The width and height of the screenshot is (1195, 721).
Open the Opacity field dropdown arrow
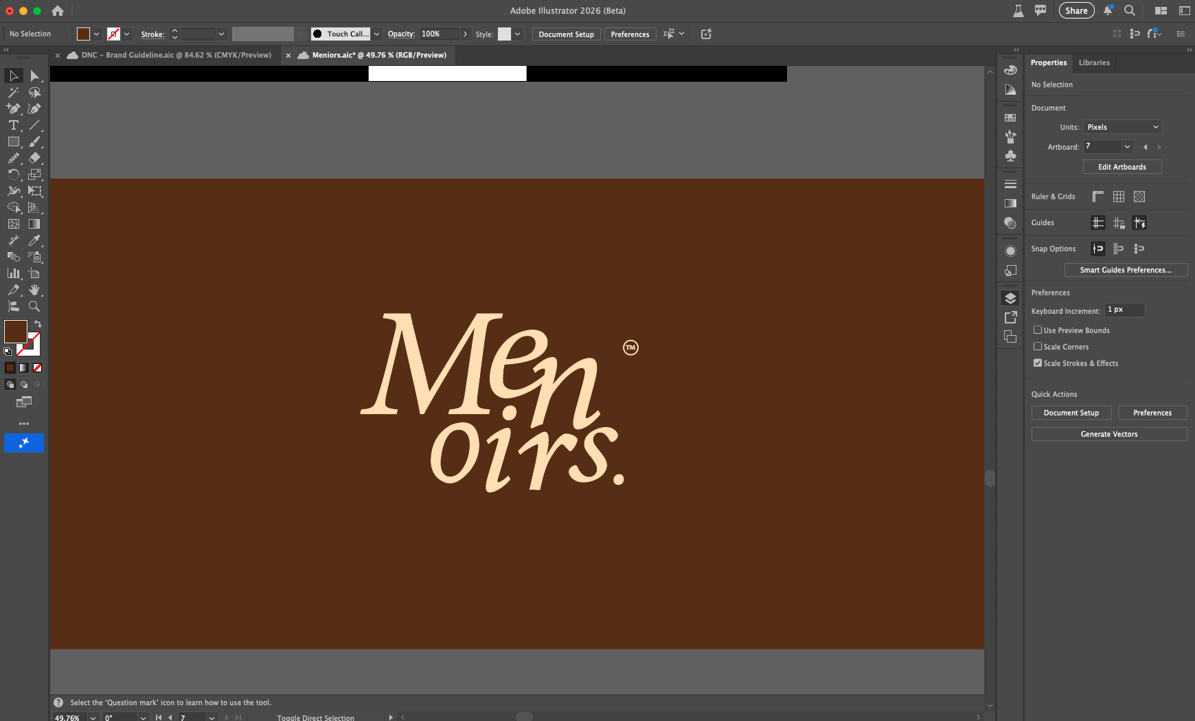coord(466,34)
